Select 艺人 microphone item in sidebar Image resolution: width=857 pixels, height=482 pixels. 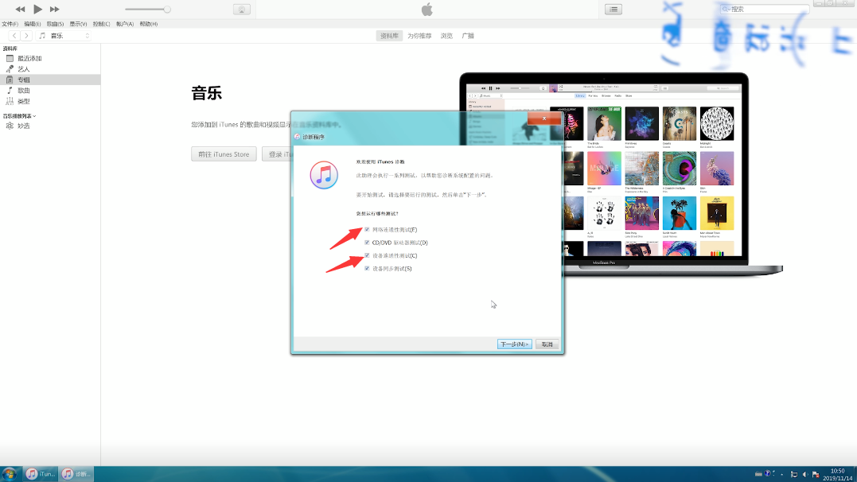click(50, 69)
